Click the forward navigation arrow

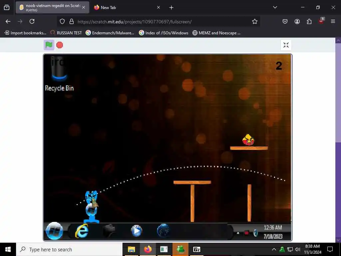pyautogui.click(x=20, y=21)
